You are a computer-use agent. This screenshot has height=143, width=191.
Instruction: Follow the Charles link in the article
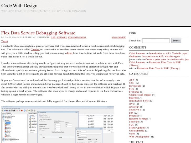(x=35, y=50)
